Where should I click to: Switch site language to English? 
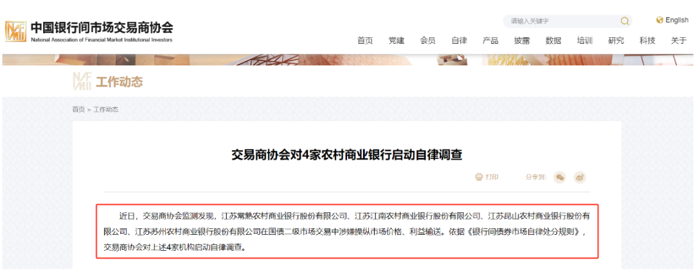(x=677, y=20)
